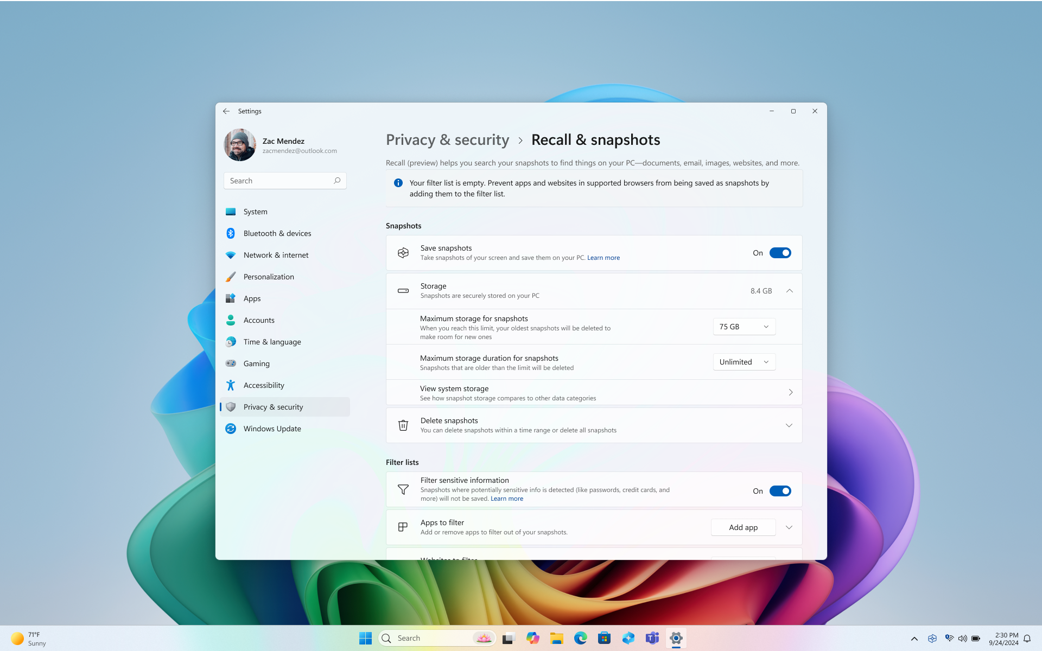This screenshot has width=1042, height=651.
Task: Open Maximum storage for snapshots dropdown
Action: click(x=744, y=326)
